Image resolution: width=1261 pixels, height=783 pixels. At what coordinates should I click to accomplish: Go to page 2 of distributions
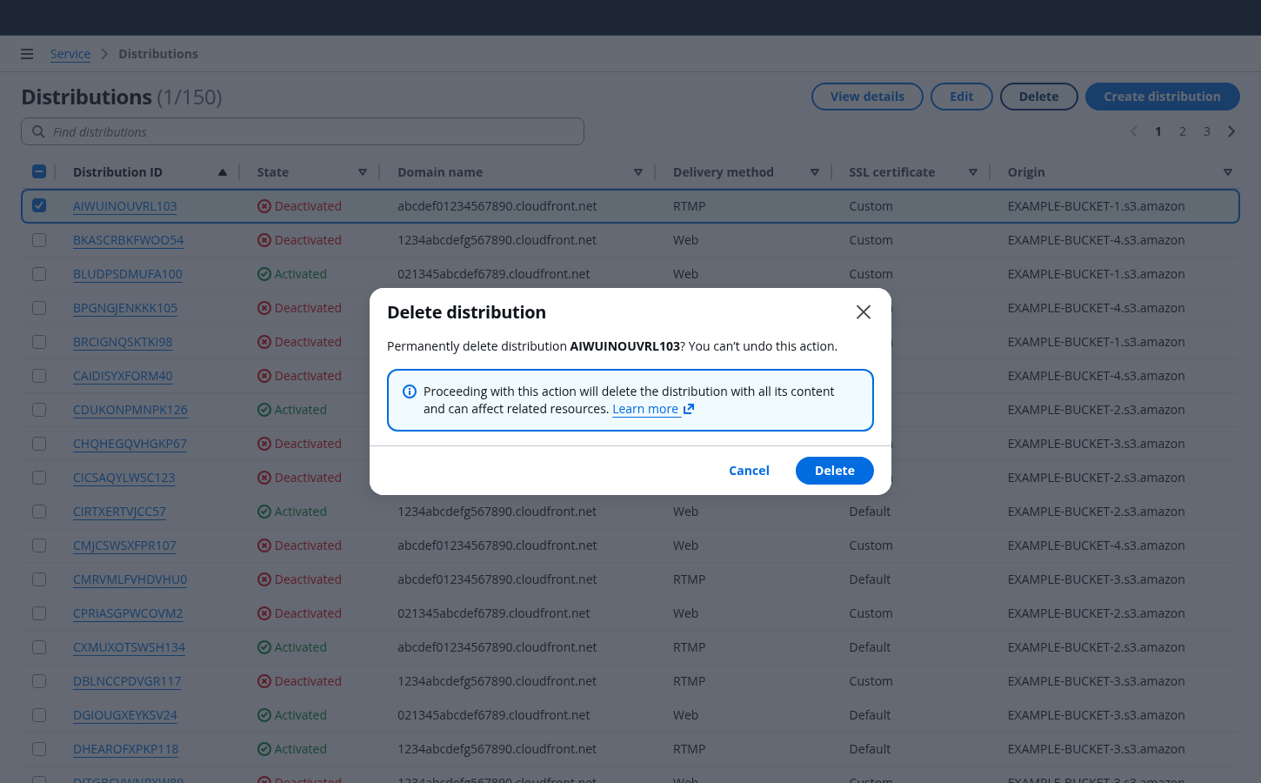(1183, 131)
